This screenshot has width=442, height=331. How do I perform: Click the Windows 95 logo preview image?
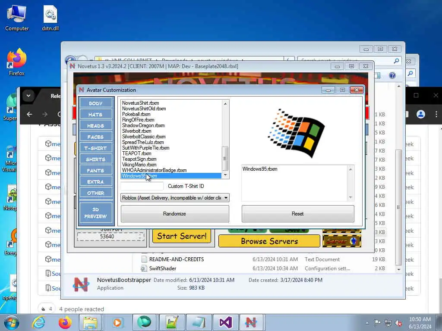[296, 133]
